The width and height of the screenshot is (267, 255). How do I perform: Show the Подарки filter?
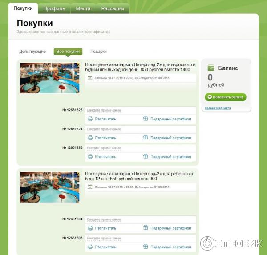[x=98, y=52]
